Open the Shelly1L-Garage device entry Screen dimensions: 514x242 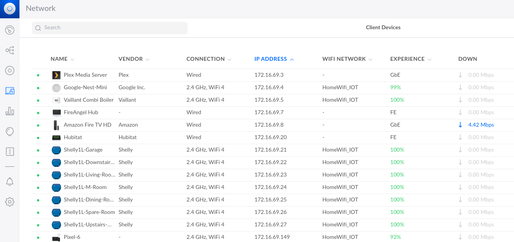(x=83, y=150)
